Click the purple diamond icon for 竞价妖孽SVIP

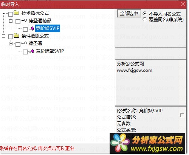[x=33, y=51]
